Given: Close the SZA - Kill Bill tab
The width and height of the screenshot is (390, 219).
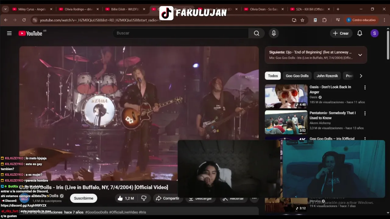Looking at the screenshot, I should pyautogui.click(x=329, y=9).
